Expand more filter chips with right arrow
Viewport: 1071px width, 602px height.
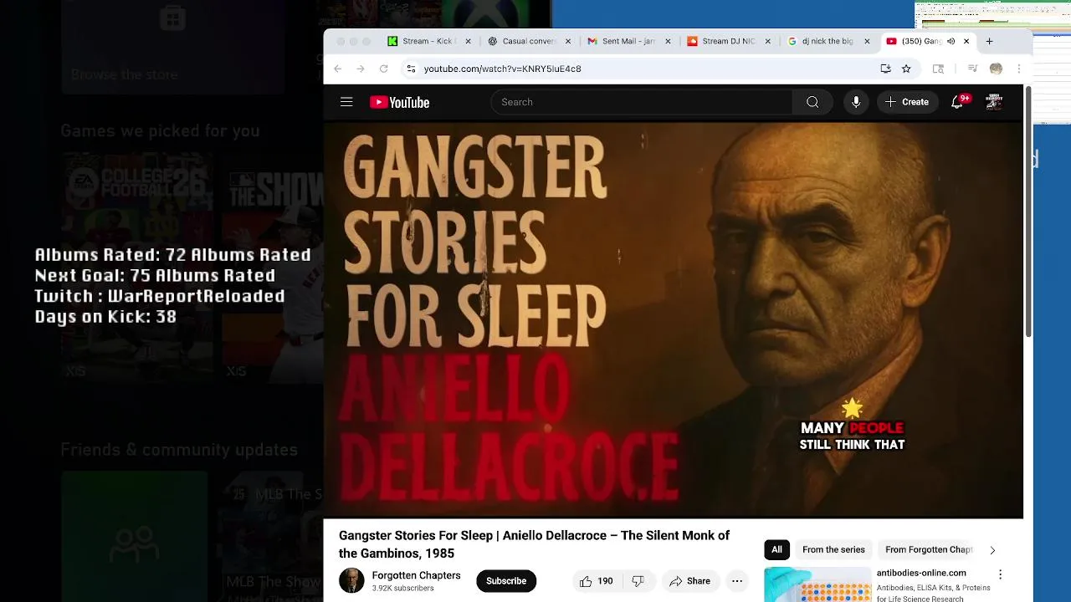click(x=992, y=550)
